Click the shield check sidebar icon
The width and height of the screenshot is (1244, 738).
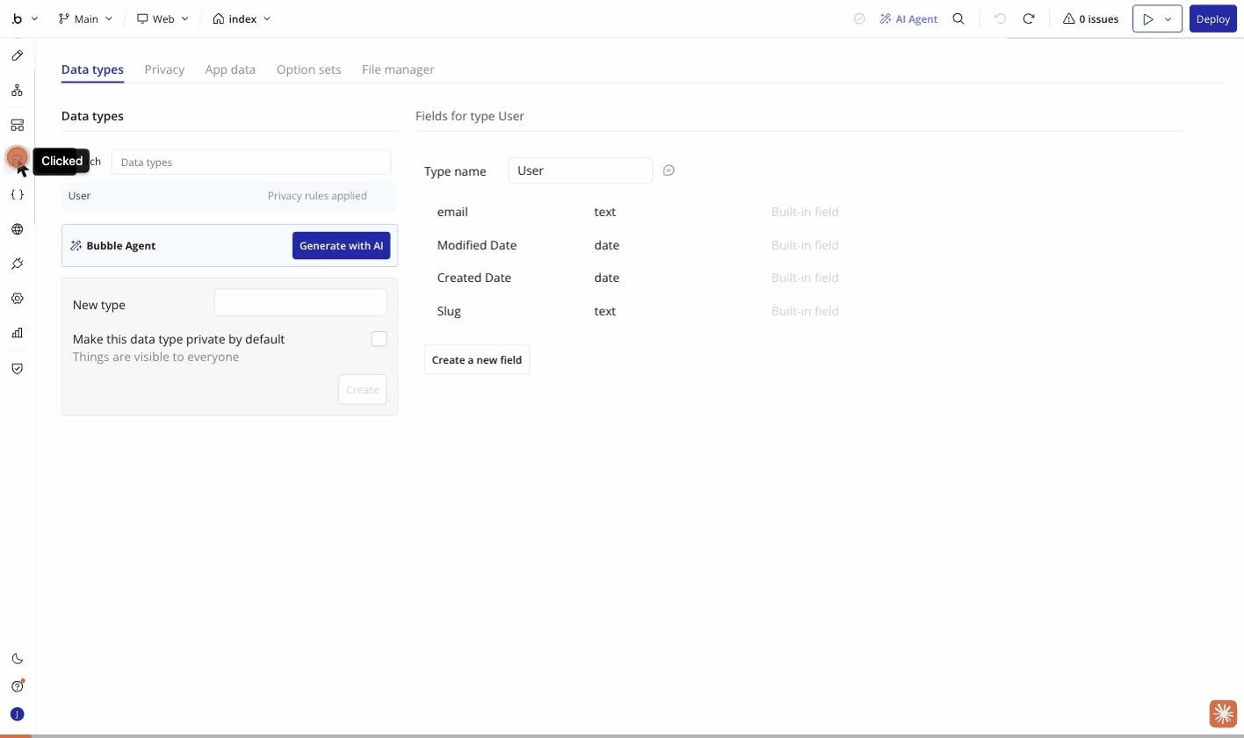pos(17,368)
